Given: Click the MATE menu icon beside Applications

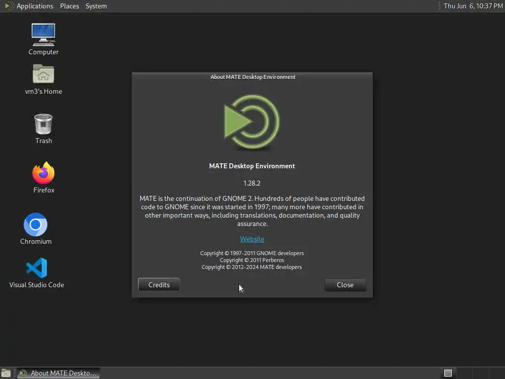Looking at the screenshot, I should click(x=9, y=6).
